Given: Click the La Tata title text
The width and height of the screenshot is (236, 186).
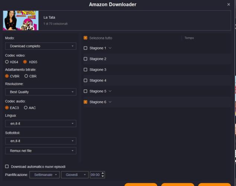Looking at the screenshot, I should [x=49, y=17].
